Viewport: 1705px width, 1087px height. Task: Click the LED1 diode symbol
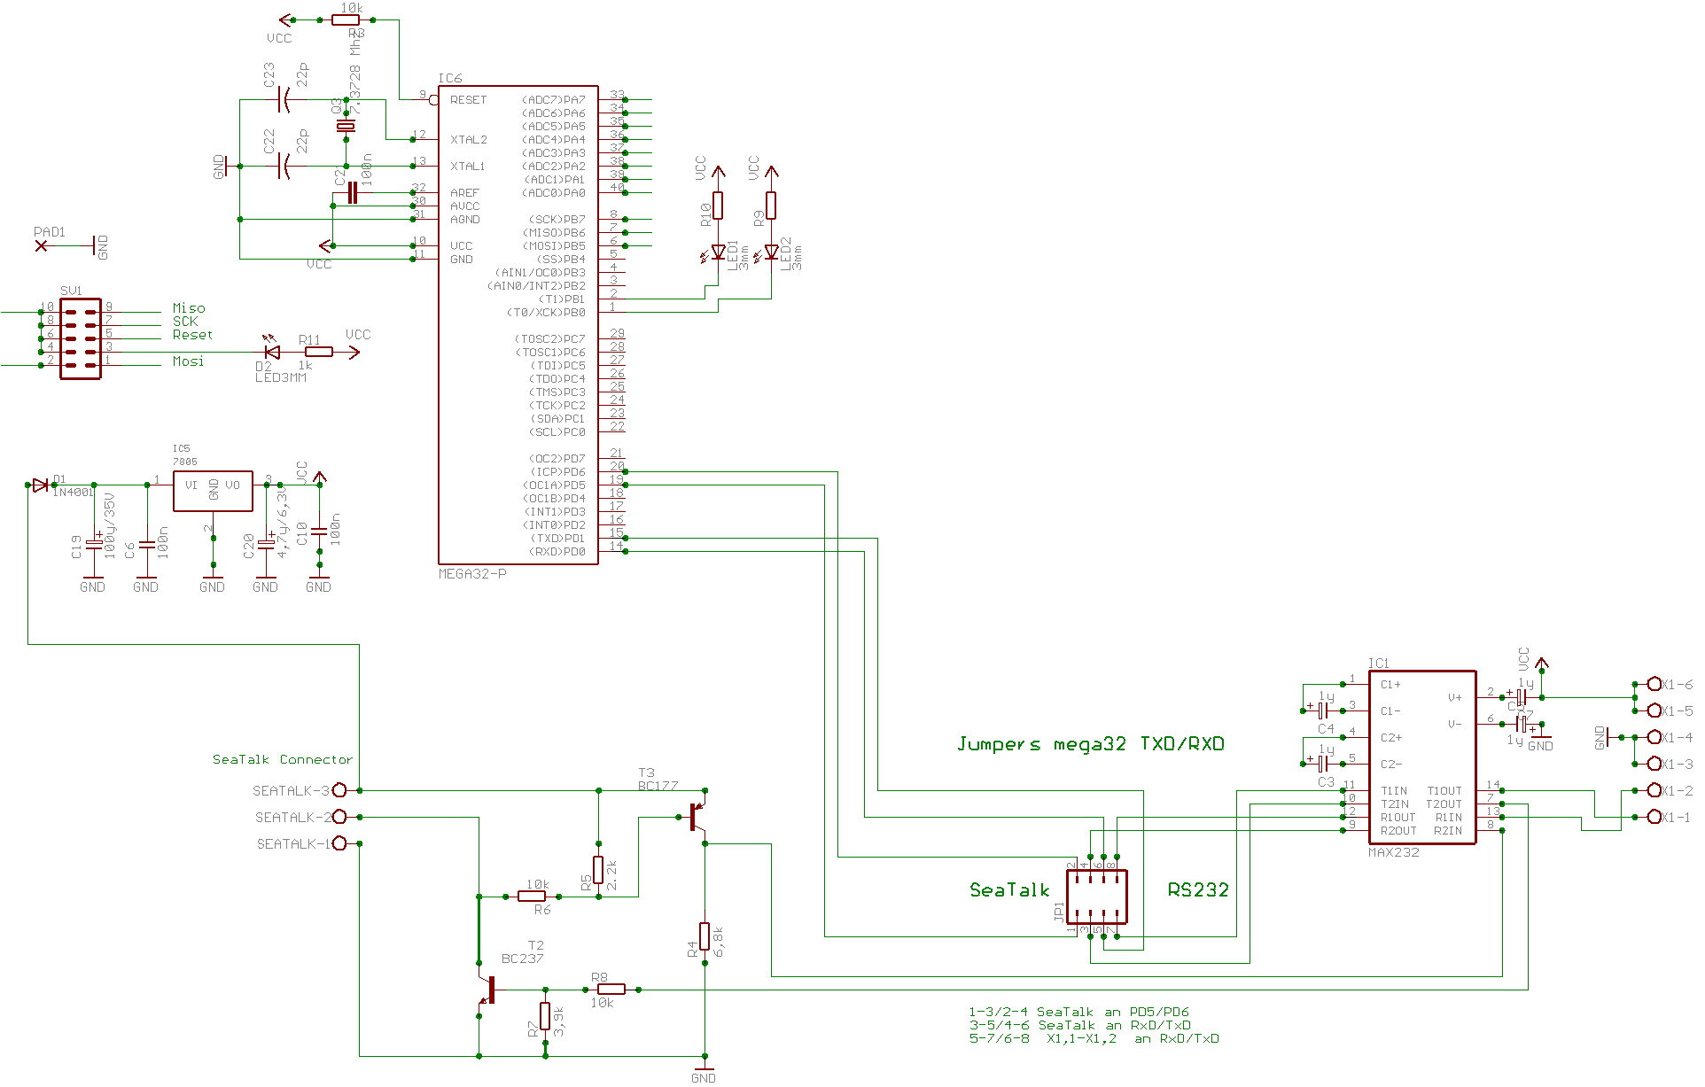click(x=718, y=253)
